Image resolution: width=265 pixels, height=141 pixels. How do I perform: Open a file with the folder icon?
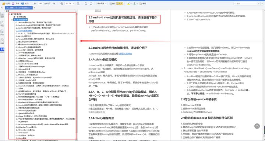tap(4, 4)
